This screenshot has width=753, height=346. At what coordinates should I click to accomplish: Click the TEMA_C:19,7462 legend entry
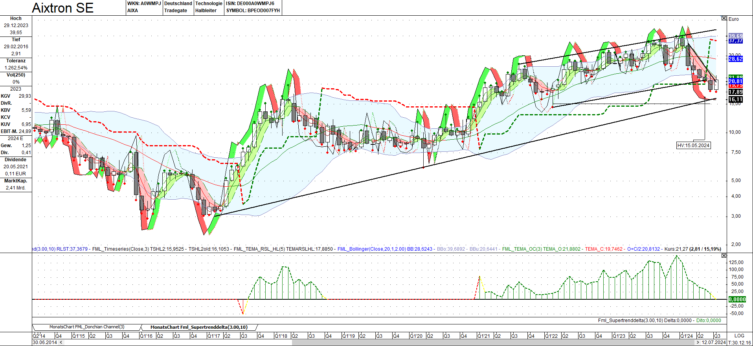pos(604,249)
